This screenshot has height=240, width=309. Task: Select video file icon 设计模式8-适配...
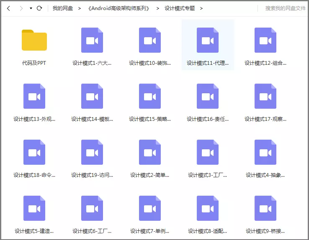(x=208, y=208)
